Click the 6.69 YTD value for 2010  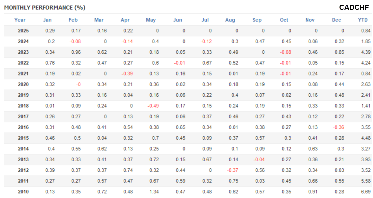(366, 192)
